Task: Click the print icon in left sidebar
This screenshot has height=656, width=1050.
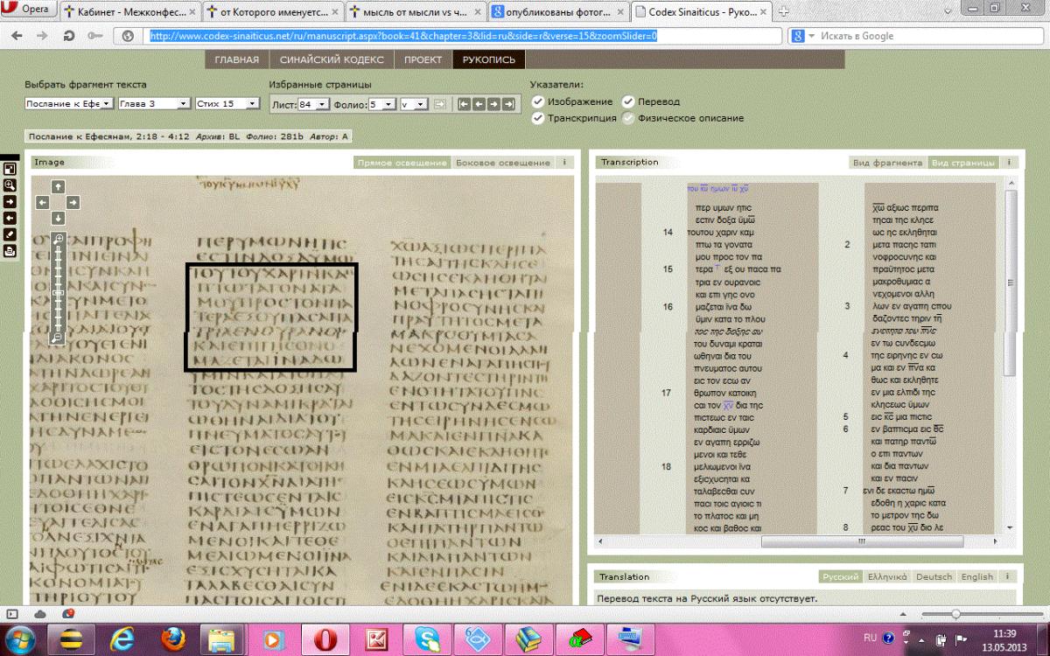Action: coord(10,250)
